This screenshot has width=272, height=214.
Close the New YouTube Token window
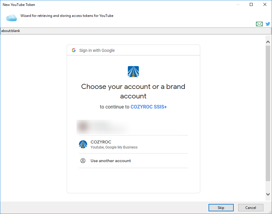point(265,4)
